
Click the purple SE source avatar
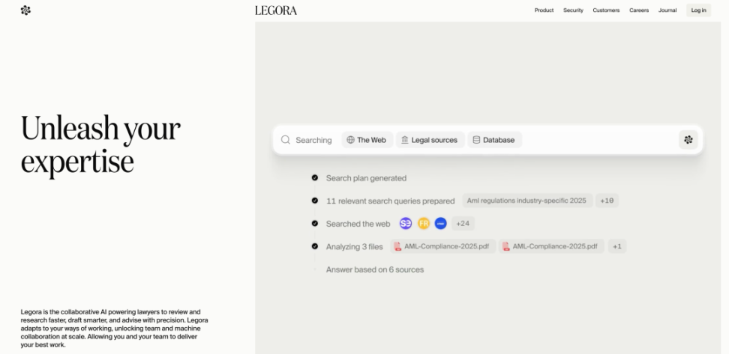406,223
